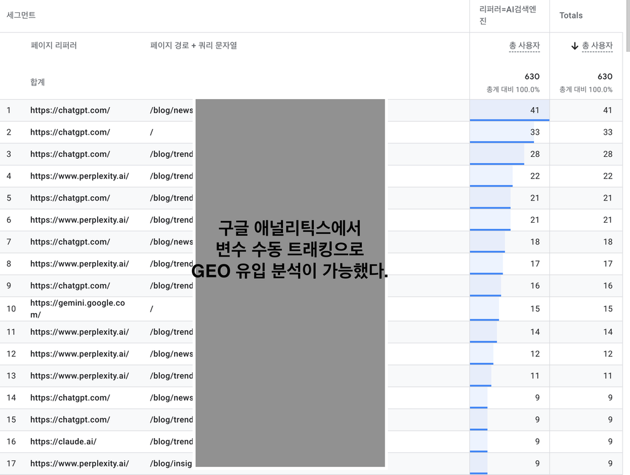Click the 페이지 리퍼러 column header
This screenshot has height=475, width=630.
click(54, 46)
